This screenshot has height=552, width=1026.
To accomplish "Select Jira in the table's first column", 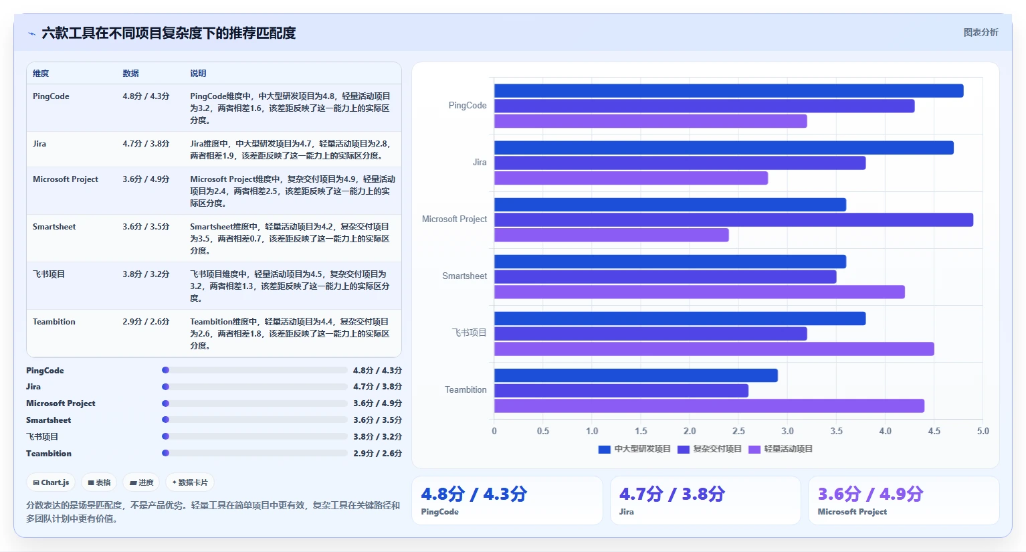I will point(39,144).
